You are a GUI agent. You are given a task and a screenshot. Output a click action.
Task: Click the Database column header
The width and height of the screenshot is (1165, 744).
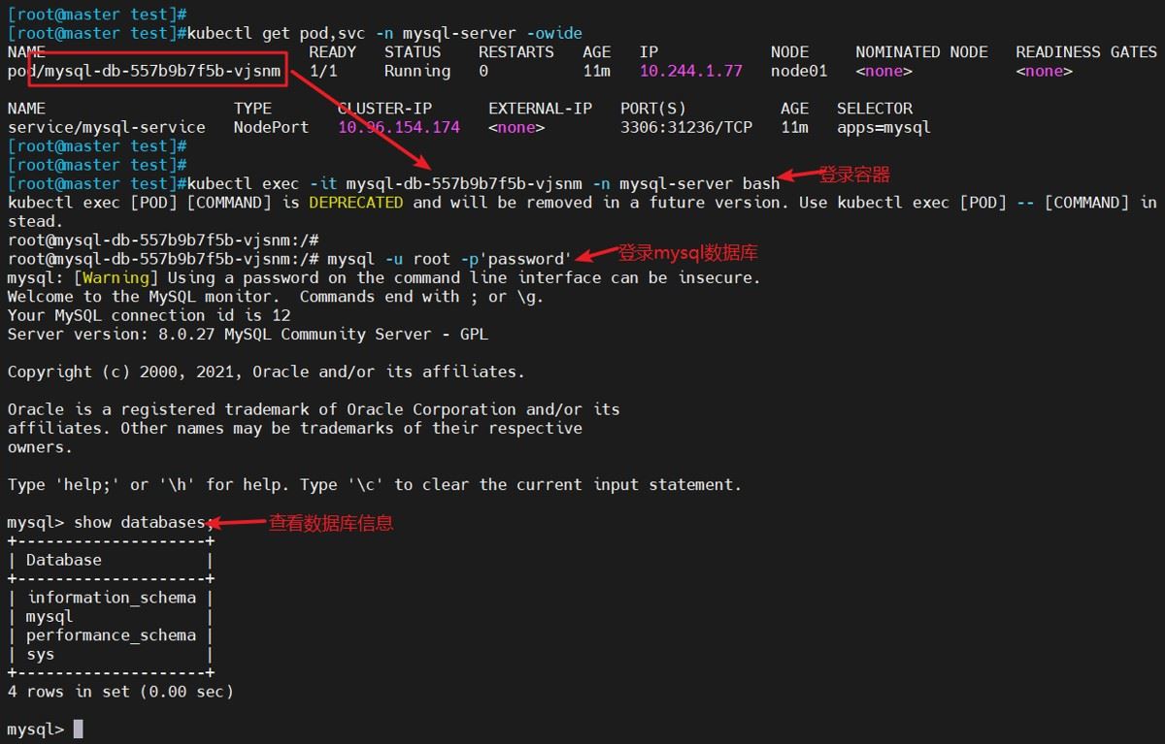64,560
